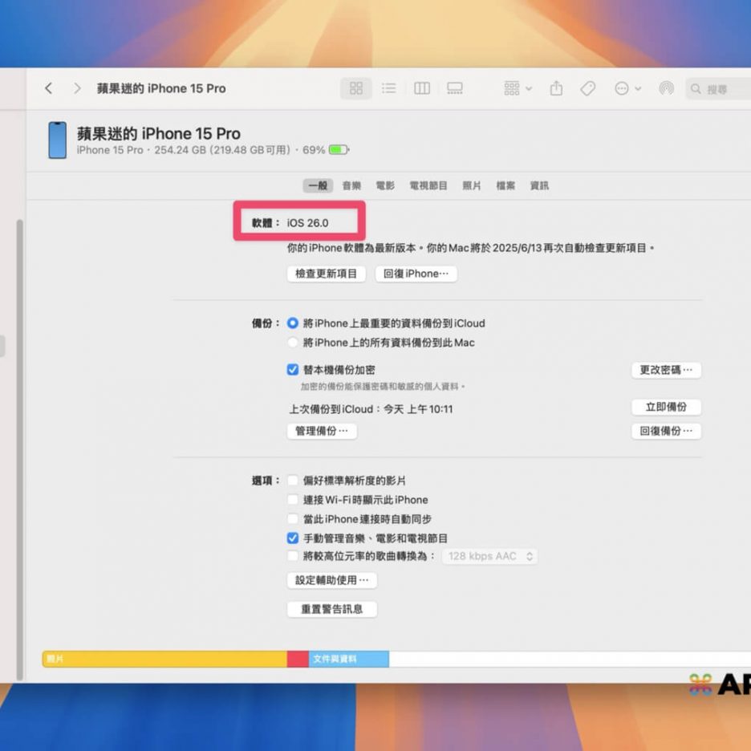Switch to gallery view

[455, 88]
